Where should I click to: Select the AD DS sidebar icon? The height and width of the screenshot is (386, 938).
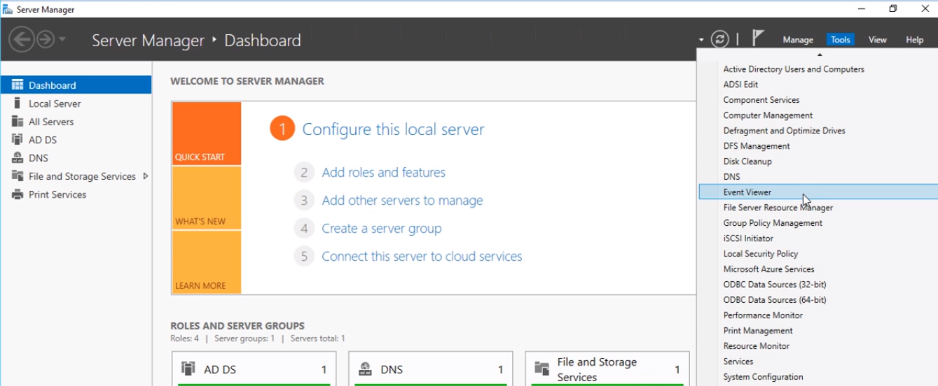coord(18,140)
